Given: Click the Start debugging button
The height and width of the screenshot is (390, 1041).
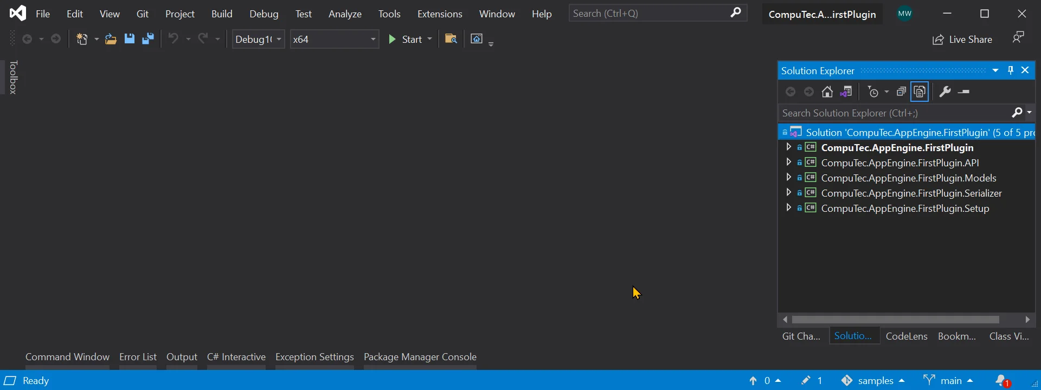Looking at the screenshot, I should [406, 39].
